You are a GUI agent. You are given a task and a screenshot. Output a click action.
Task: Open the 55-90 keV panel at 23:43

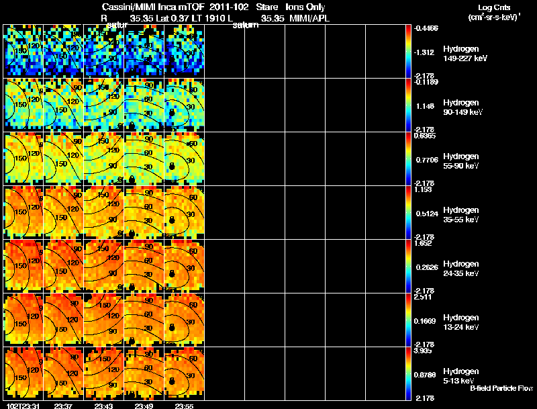click(x=104, y=158)
